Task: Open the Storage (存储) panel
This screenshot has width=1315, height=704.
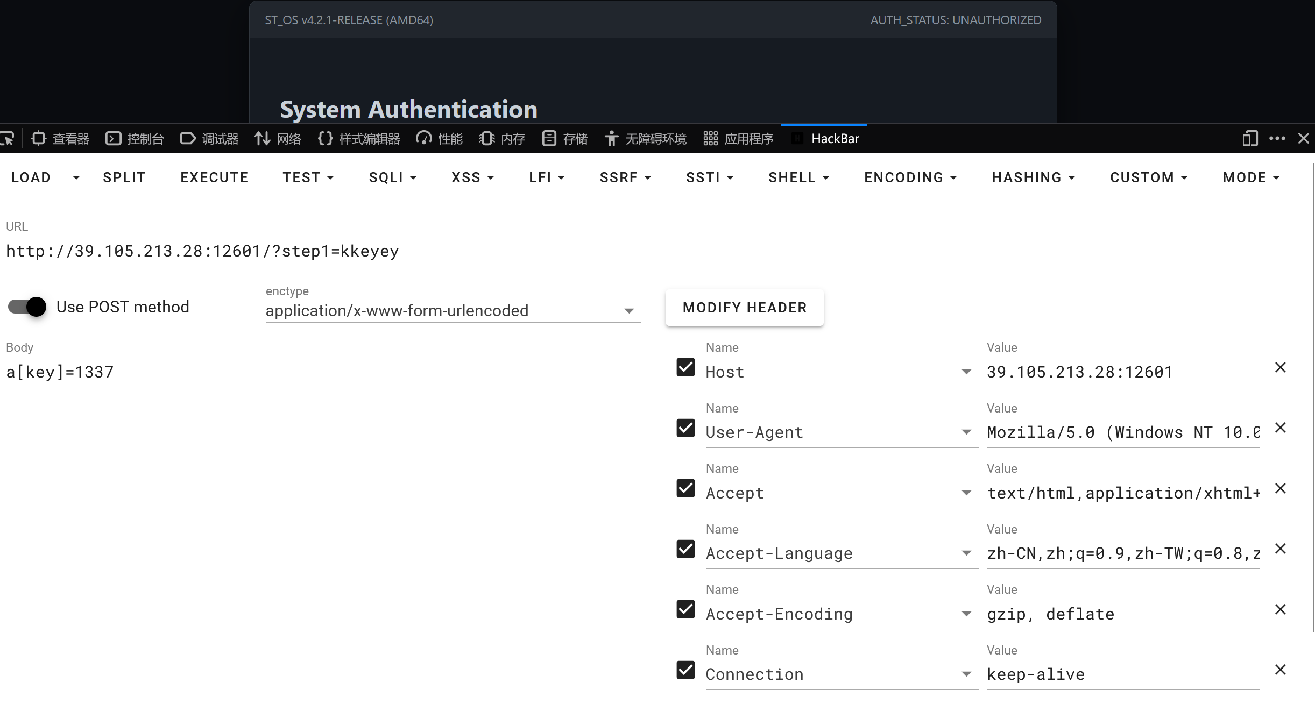Action: tap(565, 139)
